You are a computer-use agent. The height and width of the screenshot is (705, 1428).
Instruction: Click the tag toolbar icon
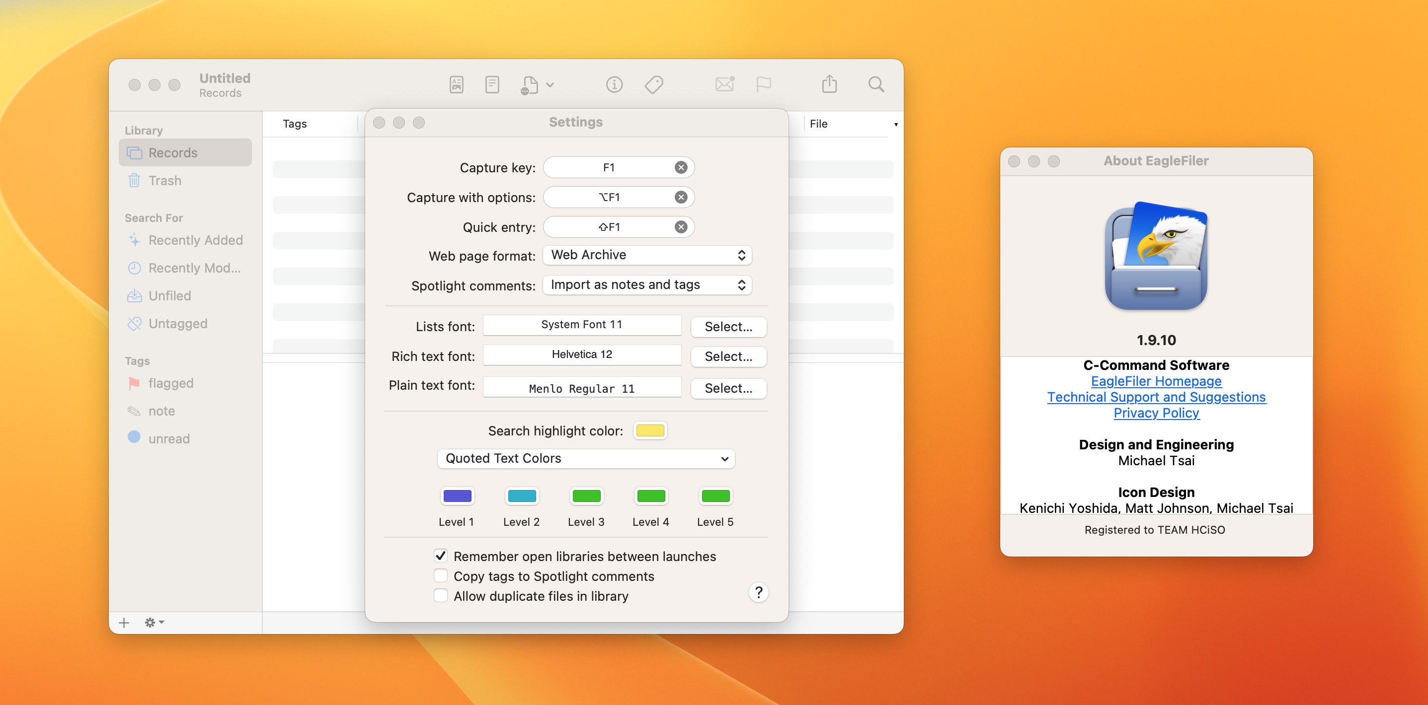pos(653,85)
